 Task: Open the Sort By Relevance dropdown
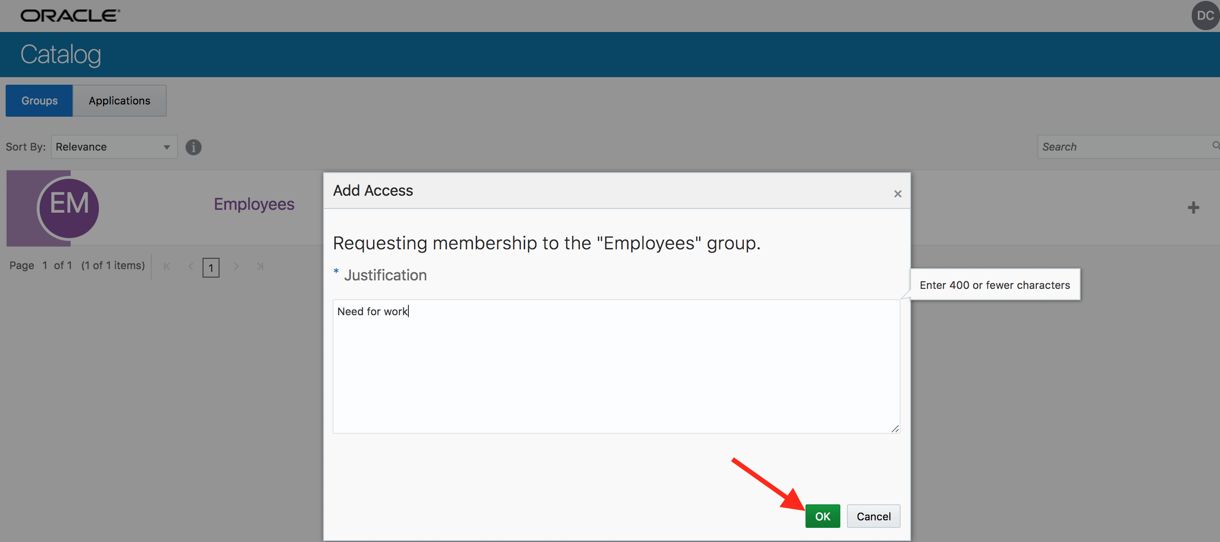[x=114, y=147]
